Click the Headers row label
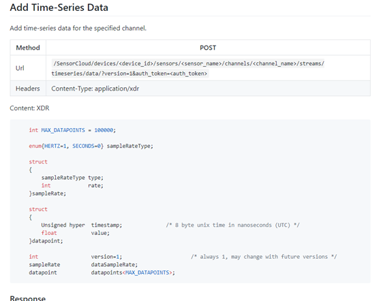 (28, 89)
